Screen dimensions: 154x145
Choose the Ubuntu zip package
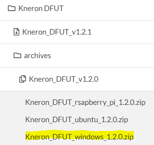click(x=77, y=120)
